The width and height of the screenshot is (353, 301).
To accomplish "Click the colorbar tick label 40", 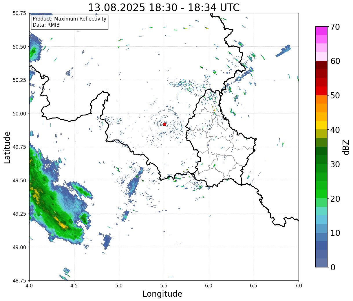I will [x=335, y=130].
